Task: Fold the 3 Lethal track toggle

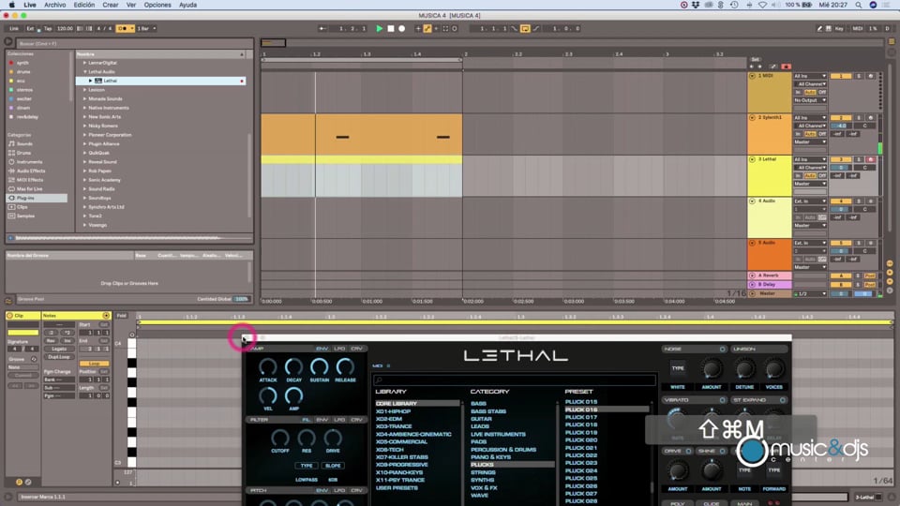Action: 752,159
